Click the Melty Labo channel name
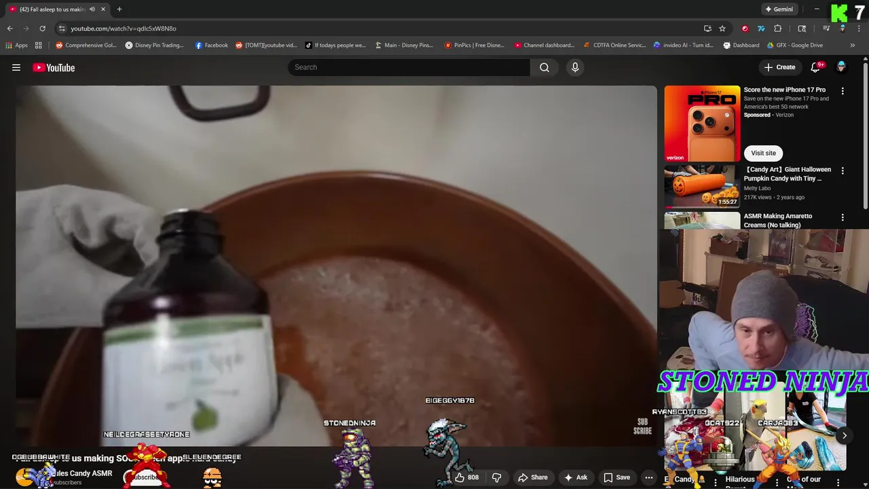The height and width of the screenshot is (489, 869). click(758, 188)
